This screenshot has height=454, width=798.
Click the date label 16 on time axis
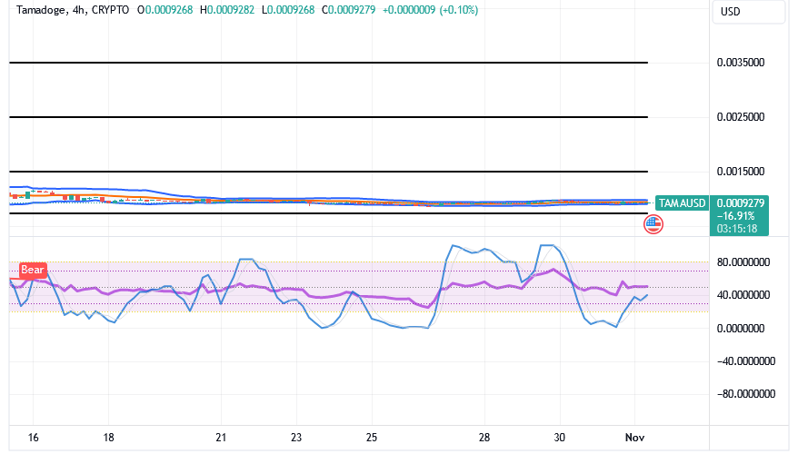pyautogui.click(x=33, y=438)
